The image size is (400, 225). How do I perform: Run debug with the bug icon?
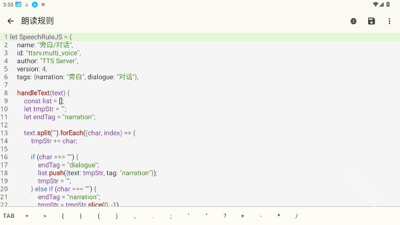pos(353,21)
